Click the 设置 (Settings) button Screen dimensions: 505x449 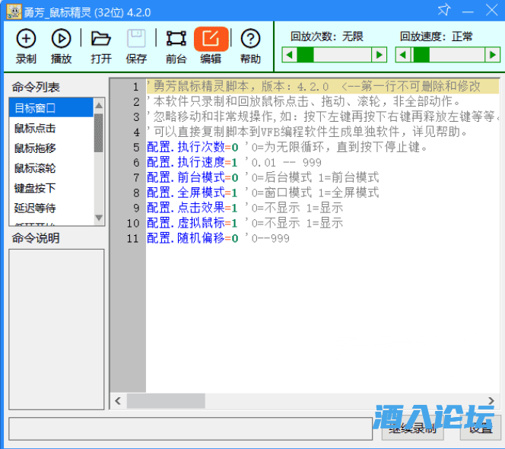coord(481,428)
